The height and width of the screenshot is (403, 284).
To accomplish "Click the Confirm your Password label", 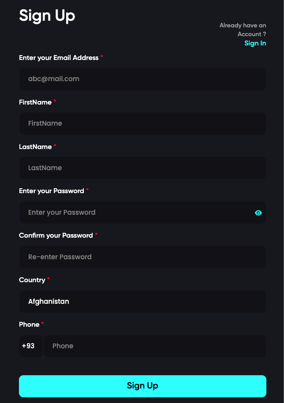I will [x=56, y=235].
